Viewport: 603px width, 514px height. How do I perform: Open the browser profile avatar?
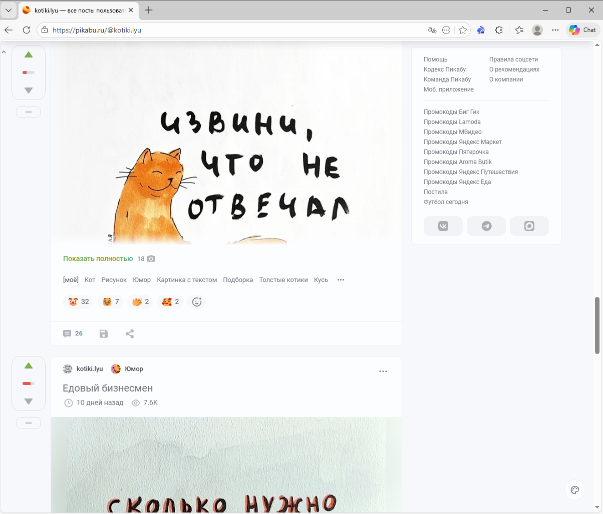click(537, 30)
